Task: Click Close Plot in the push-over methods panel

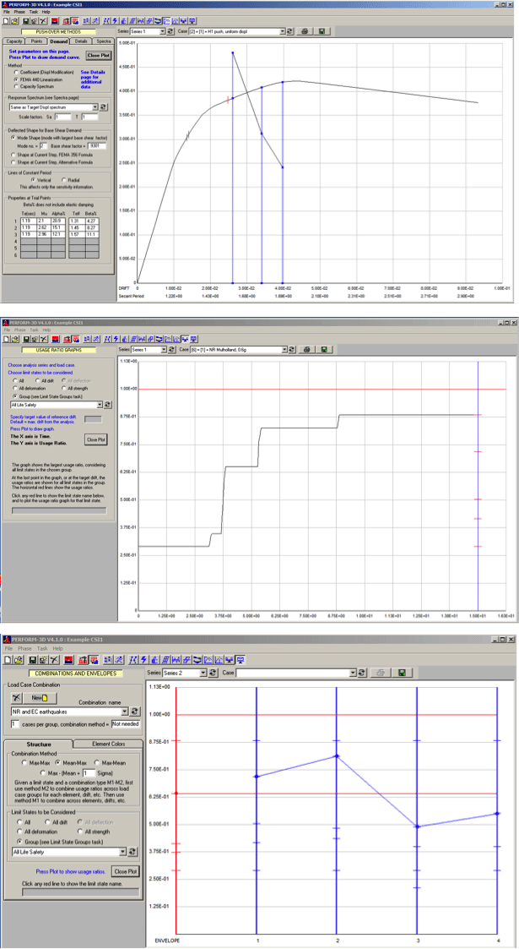Action: pyautogui.click(x=99, y=55)
